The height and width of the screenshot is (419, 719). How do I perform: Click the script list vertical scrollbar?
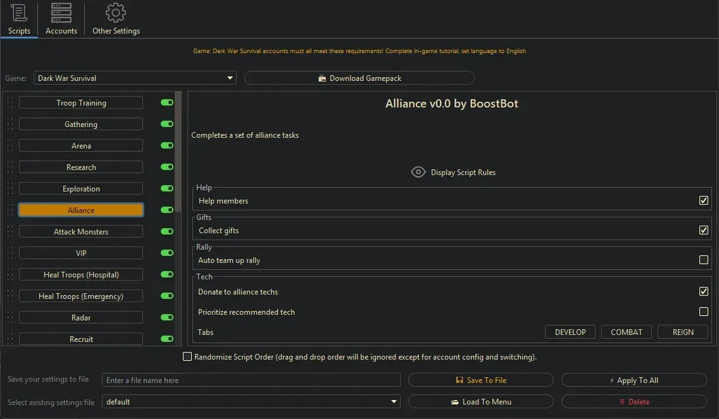click(x=178, y=151)
